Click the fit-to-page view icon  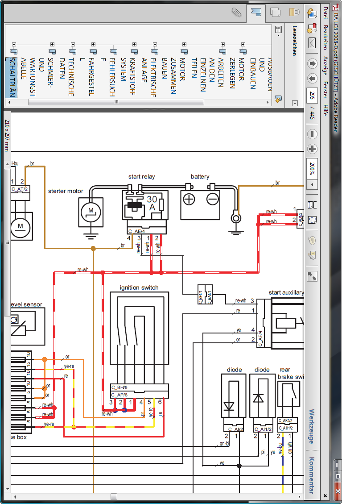[312, 220]
